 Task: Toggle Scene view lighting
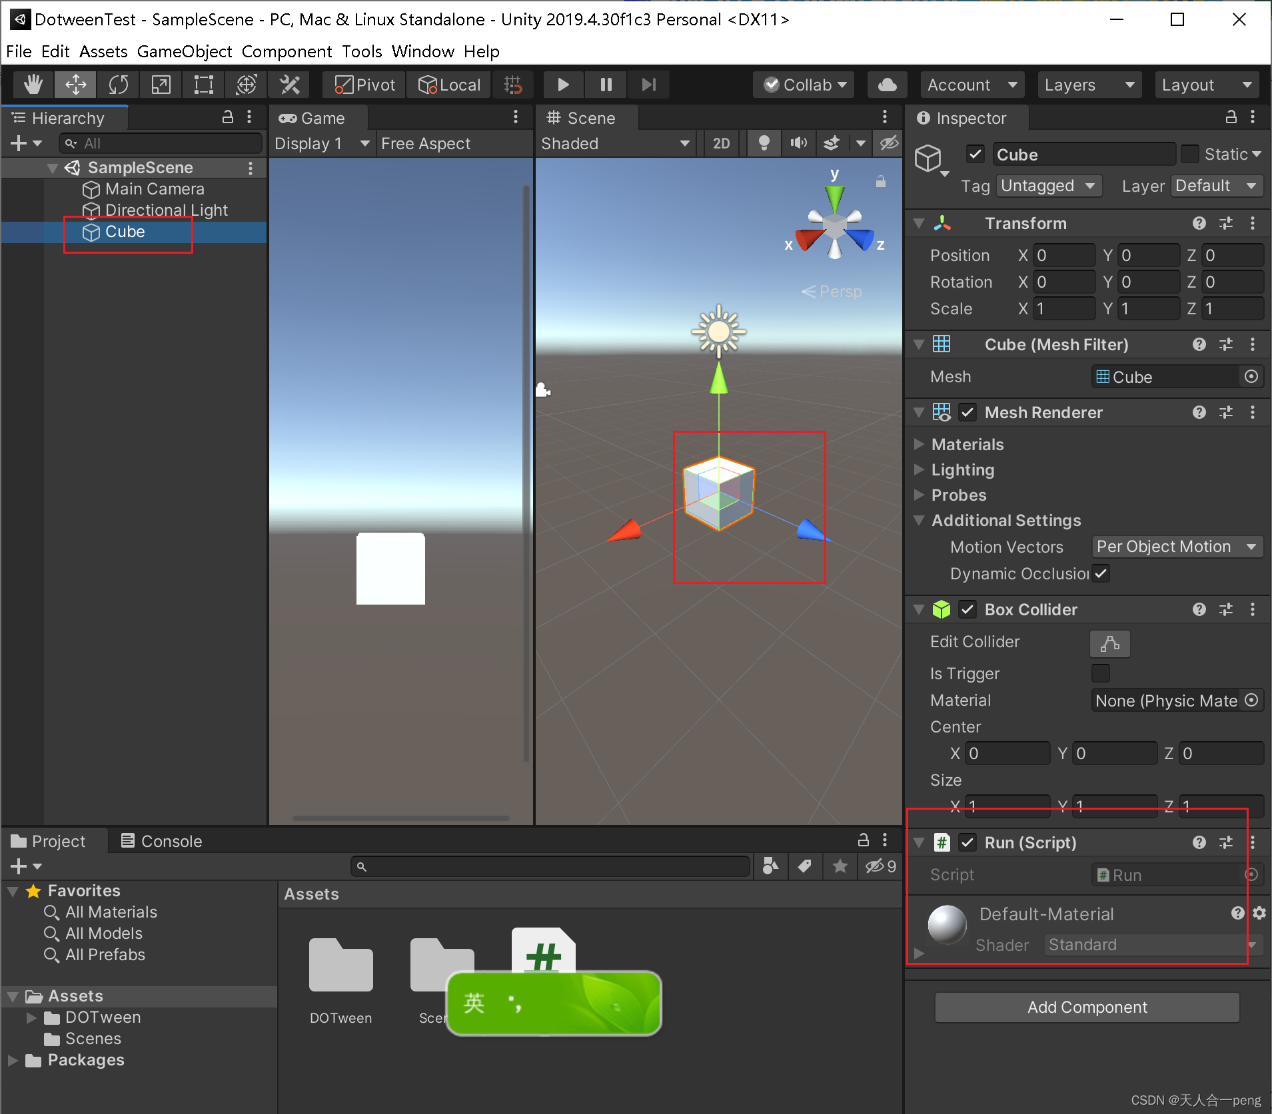764,143
